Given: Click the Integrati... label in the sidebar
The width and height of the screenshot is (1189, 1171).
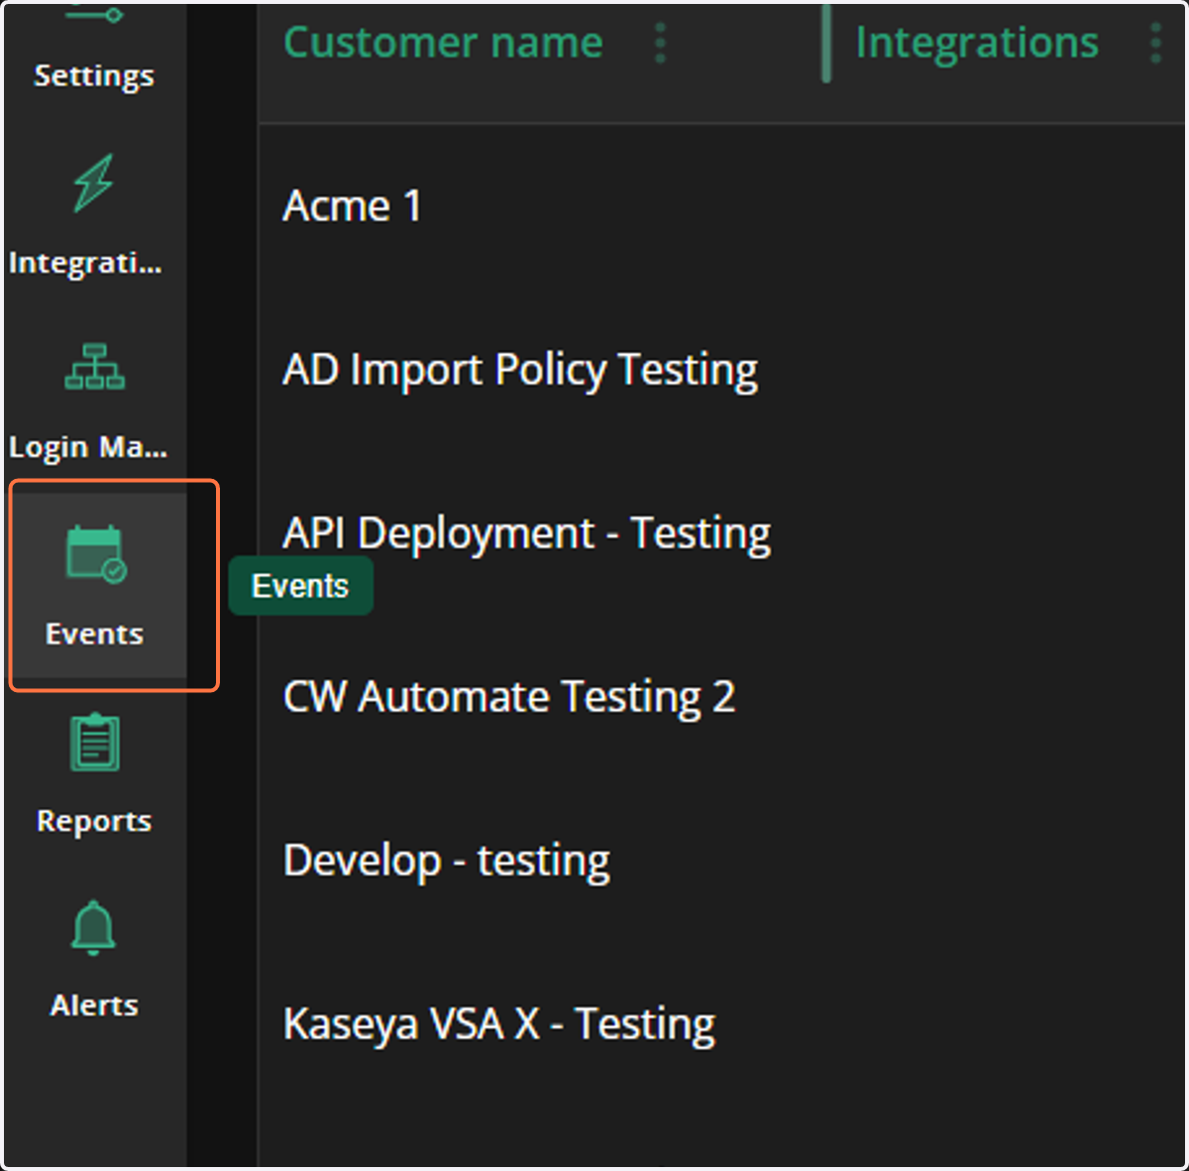Looking at the screenshot, I should [x=85, y=264].
